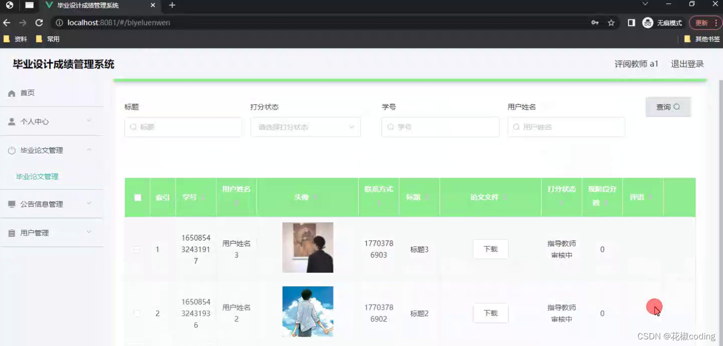The width and height of the screenshot is (723, 346).
Task: Check the checkbox for row 1
Action: pyautogui.click(x=137, y=249)
